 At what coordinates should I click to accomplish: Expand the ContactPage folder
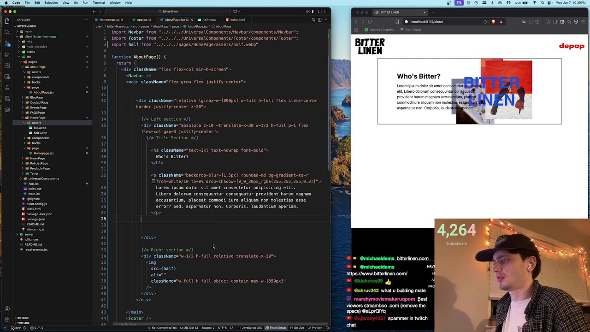[x=39, y=102]
